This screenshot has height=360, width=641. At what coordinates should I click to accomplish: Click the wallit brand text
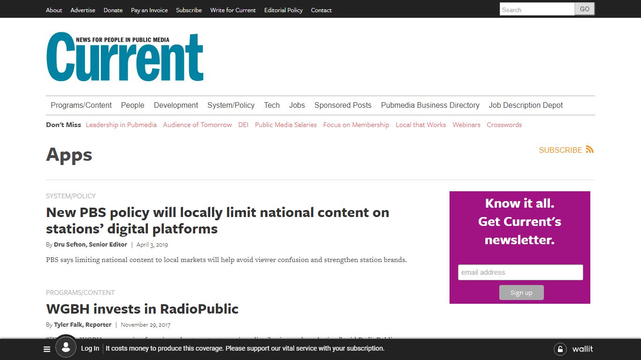pyautogui.click(x=583, y=349)
